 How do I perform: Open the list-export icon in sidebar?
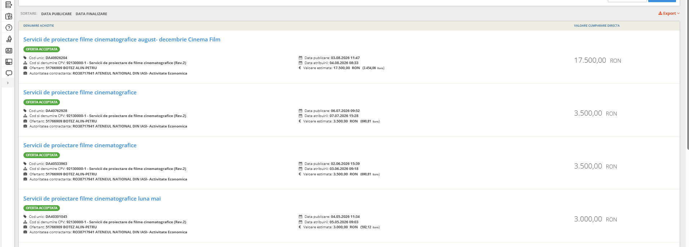click(x=9, y=5)
